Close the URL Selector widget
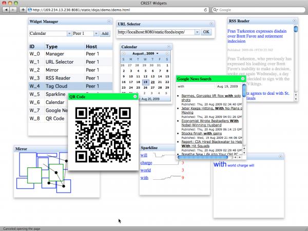 (x=211, y=24)
